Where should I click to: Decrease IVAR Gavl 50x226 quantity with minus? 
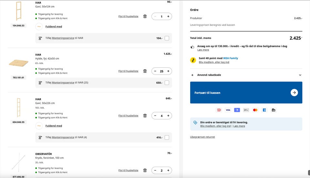tap(155, 116)
